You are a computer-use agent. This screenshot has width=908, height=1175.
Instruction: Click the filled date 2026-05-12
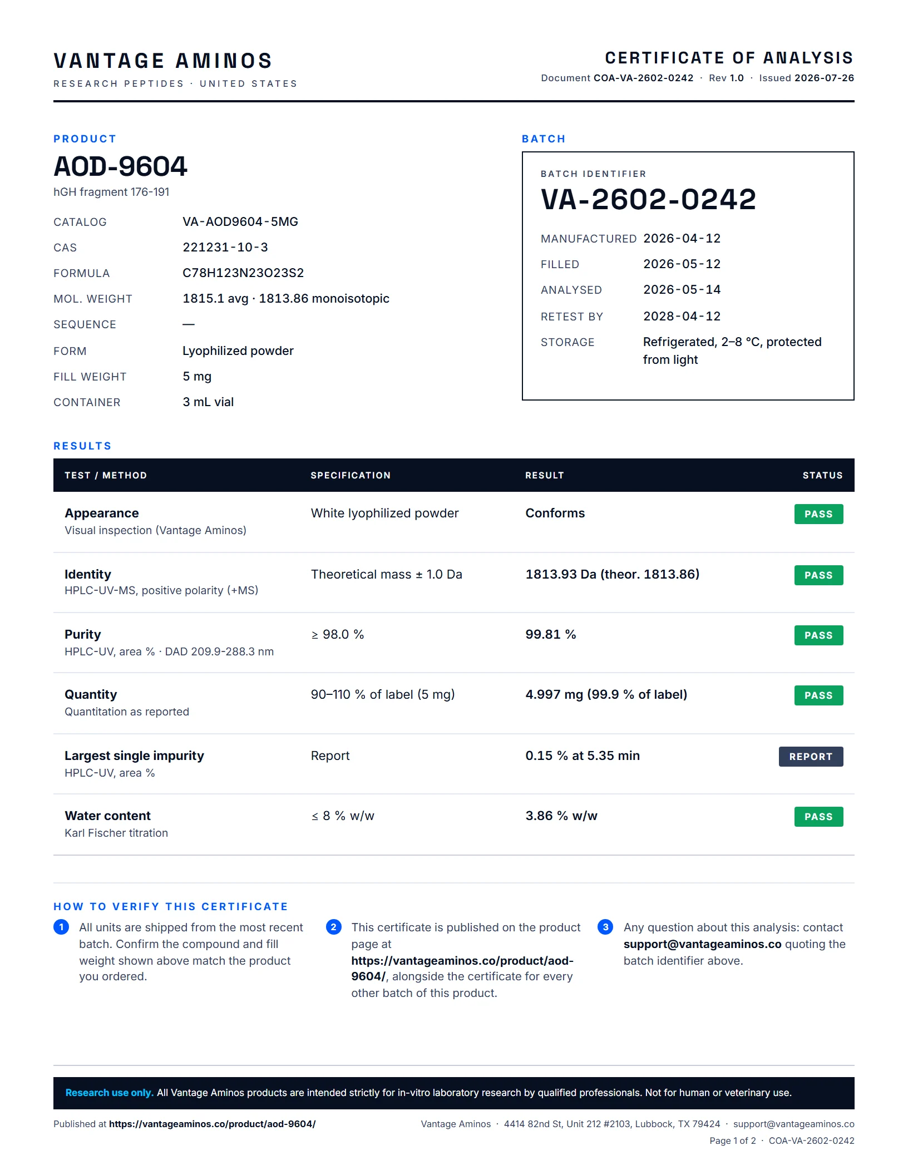pyautogui.click(x=682, y=264)
